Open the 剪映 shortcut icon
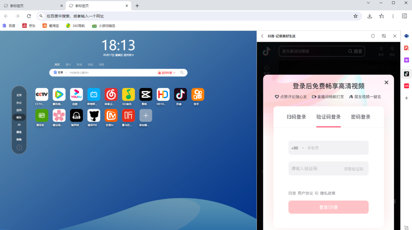 click(146, 94)
